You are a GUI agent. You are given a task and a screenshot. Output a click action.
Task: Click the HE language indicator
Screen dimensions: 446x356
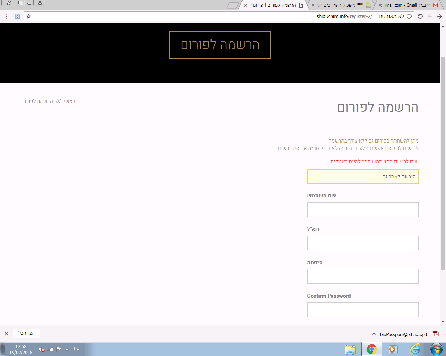(x=77, y=348)
